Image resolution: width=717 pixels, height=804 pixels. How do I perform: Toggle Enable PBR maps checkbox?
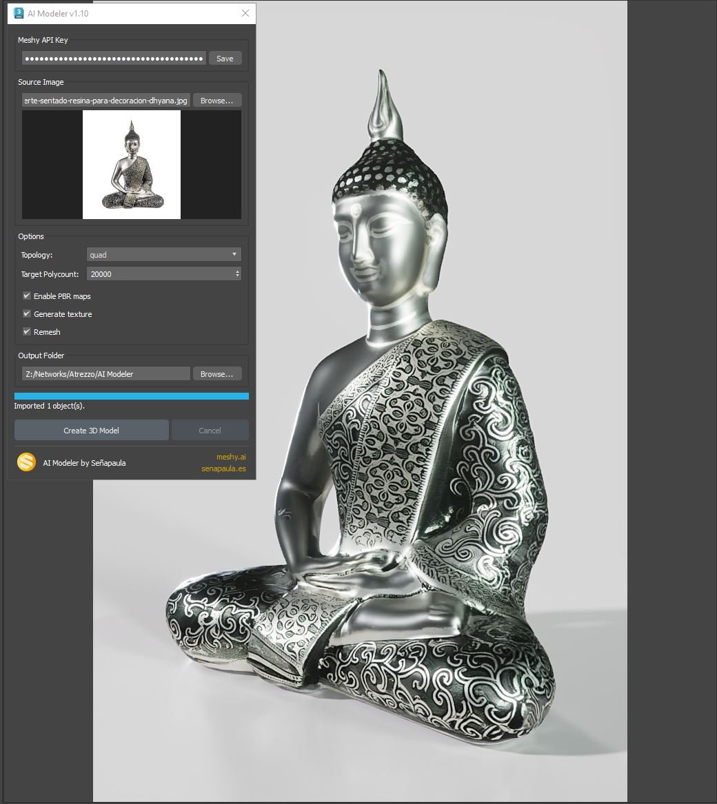[x=27, y=296]
